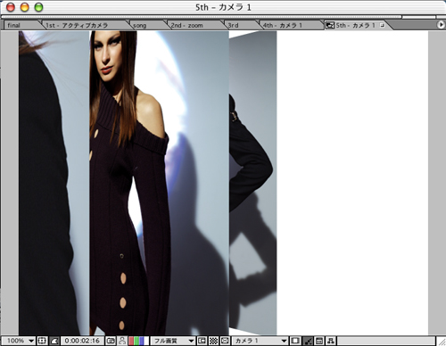
Task: Click the woman's face in the composition preview
Action: click(108, 57)
